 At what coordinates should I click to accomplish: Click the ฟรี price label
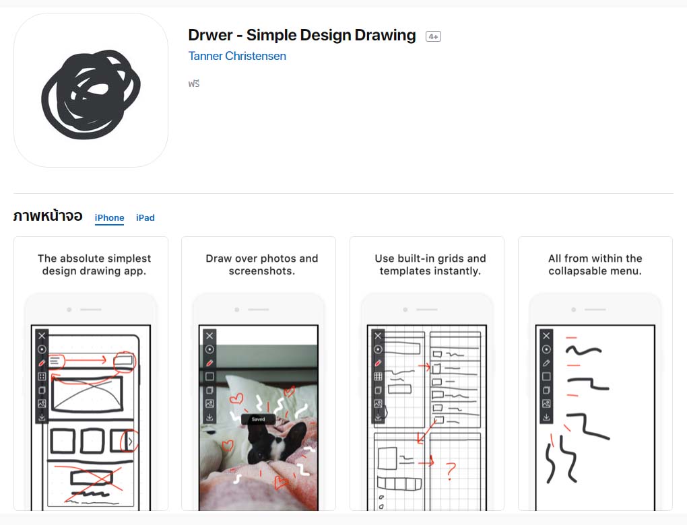click(x=194, y=84)
